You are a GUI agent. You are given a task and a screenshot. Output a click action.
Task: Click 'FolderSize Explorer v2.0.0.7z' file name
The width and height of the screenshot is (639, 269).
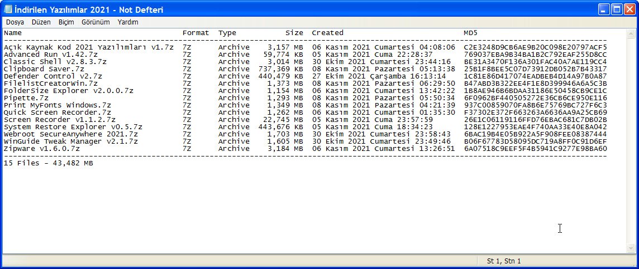(69, 91)
